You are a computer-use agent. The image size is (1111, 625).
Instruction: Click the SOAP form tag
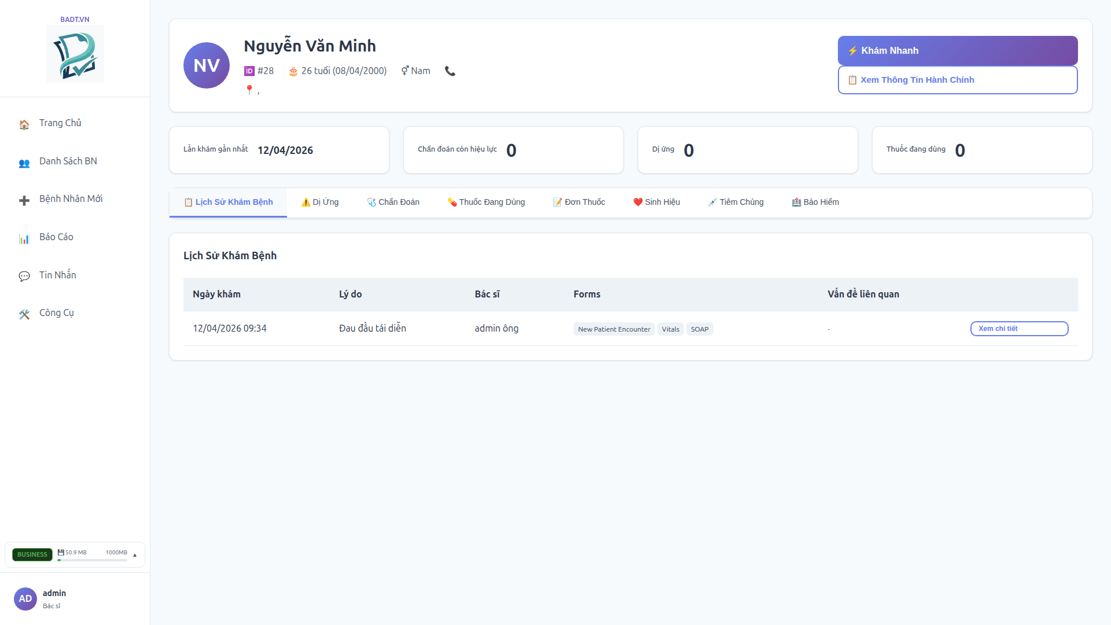pos(700,329)
